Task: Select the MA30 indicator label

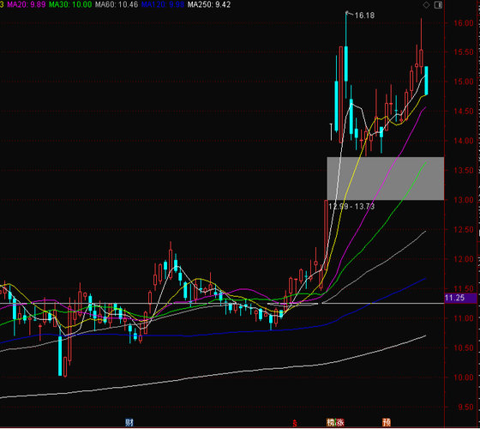Action: (x=70, y=4)
